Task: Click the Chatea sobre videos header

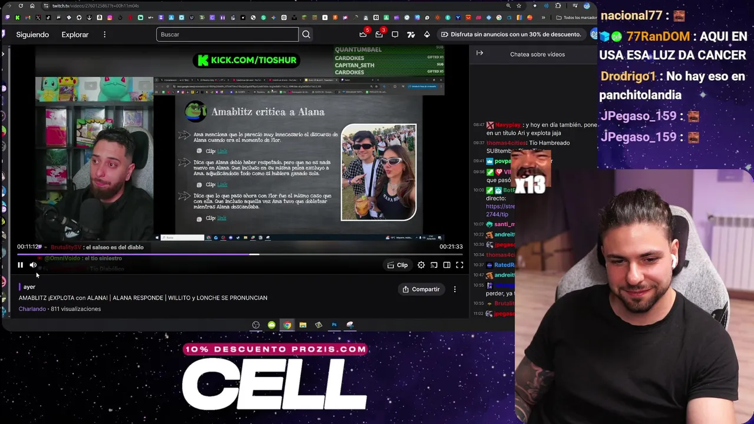Action: (x=537, y=54)
